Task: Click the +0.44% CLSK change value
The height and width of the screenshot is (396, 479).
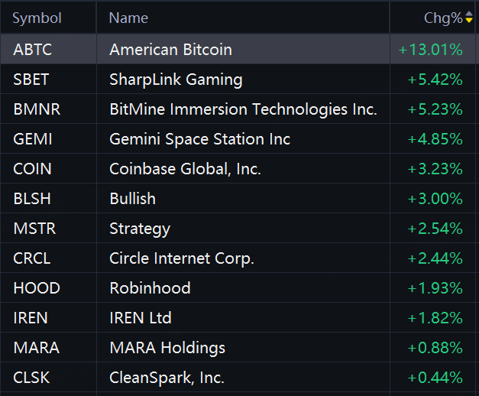Action: click(435, 378)
